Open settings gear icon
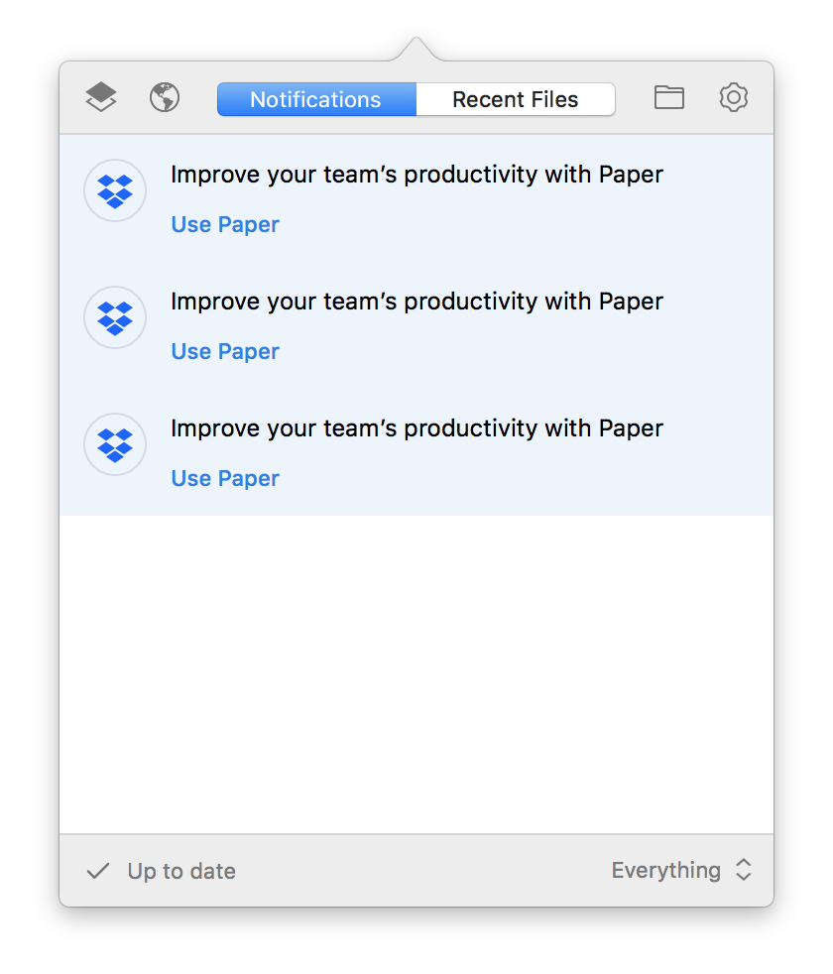Viewport: 833px width, 974px height. (734, 97)
